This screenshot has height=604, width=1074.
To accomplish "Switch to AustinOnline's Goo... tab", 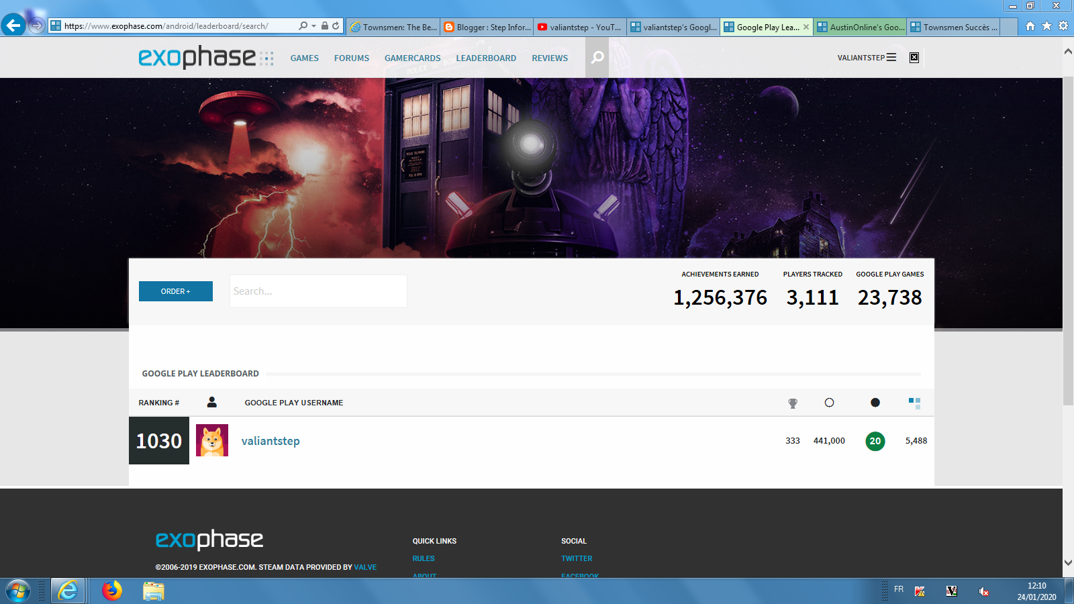I will [861, 27].
